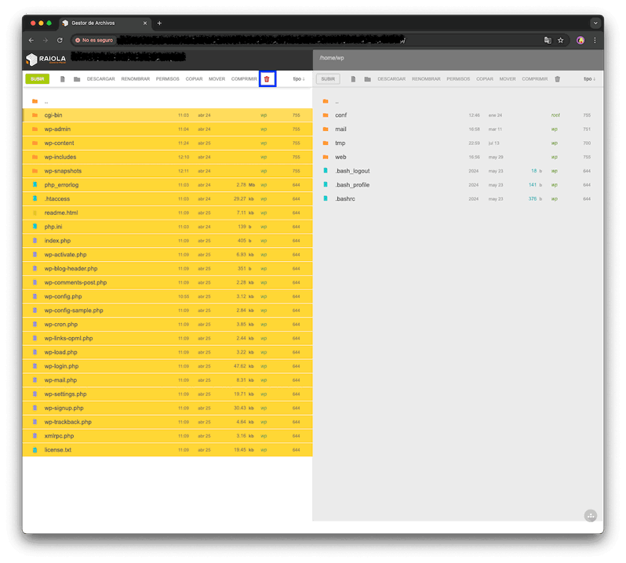Screen dimensions: 626x563
Task: Click MOVER in left toolbar
Action: click(x=217, y=79)
